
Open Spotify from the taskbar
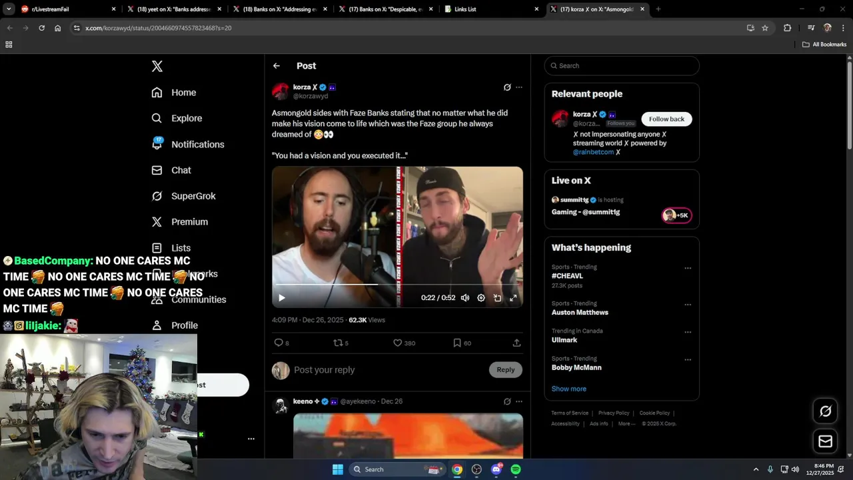[x=516, y=469]
